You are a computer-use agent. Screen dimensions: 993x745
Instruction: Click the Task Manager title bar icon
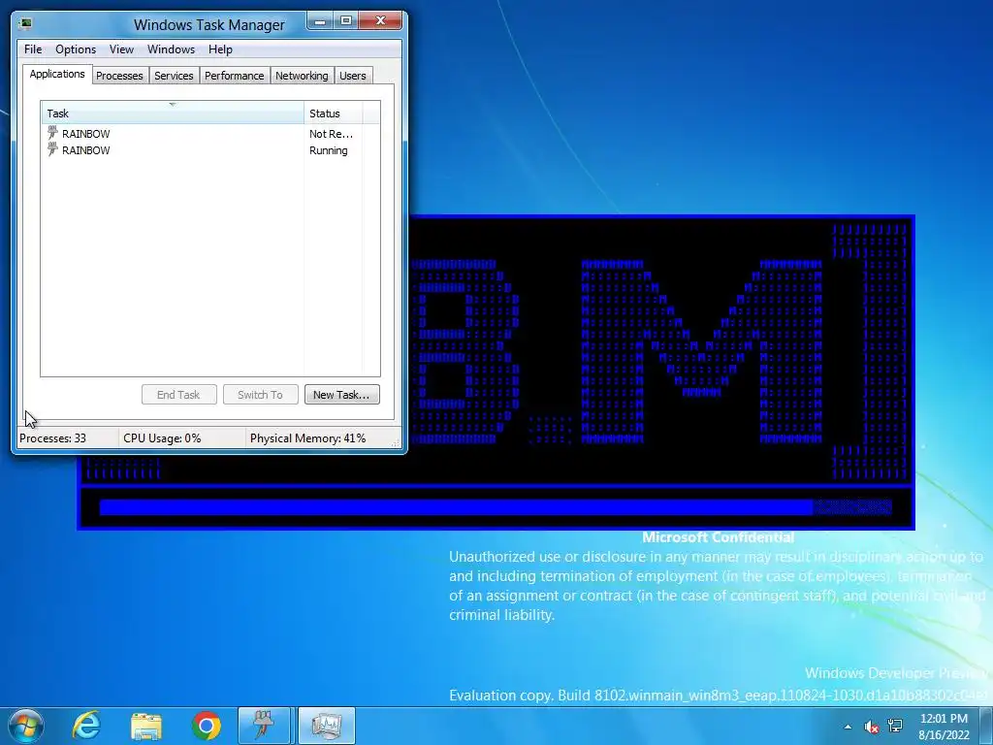coord(25,24)
